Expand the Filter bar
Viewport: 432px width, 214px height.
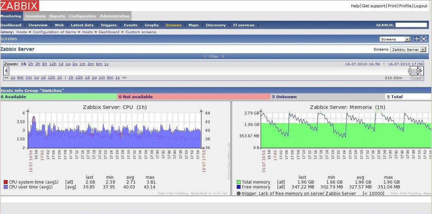click(214, 56)
